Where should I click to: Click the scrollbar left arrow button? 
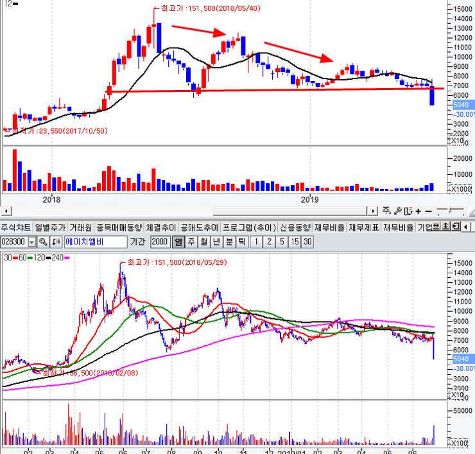coord(6,211)
